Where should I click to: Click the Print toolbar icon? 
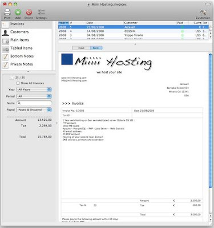pyautogui.click(x=7, y=13)
